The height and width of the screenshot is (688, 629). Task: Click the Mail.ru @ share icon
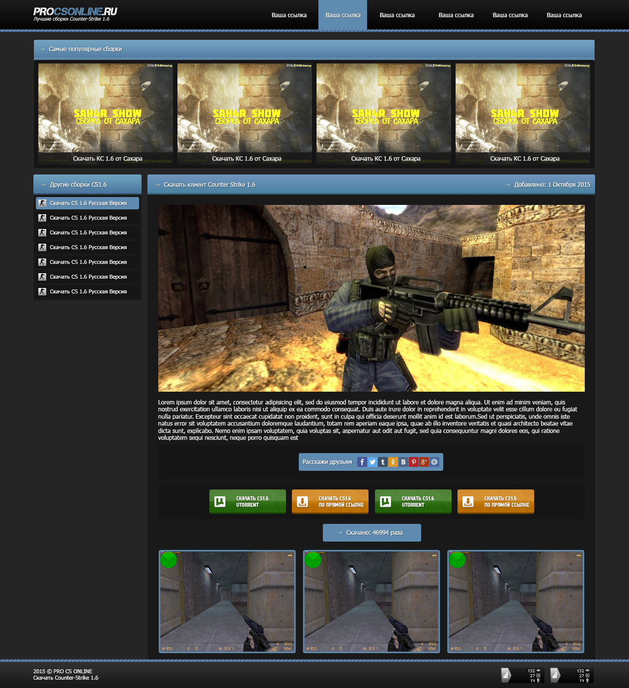434,462
